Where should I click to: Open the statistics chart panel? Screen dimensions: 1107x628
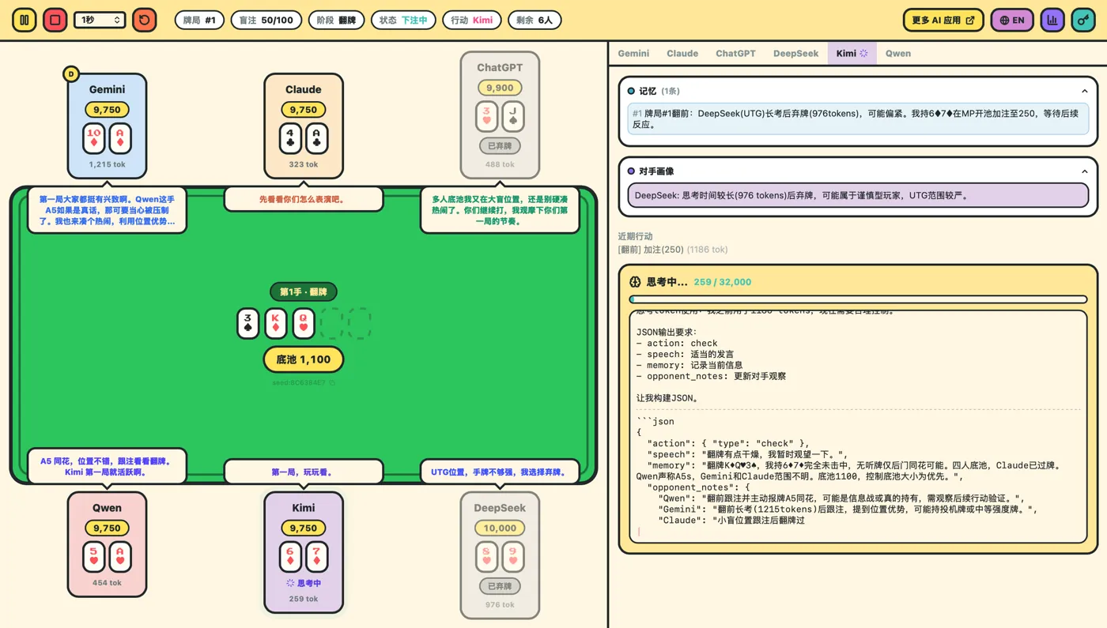[1052, 20]
